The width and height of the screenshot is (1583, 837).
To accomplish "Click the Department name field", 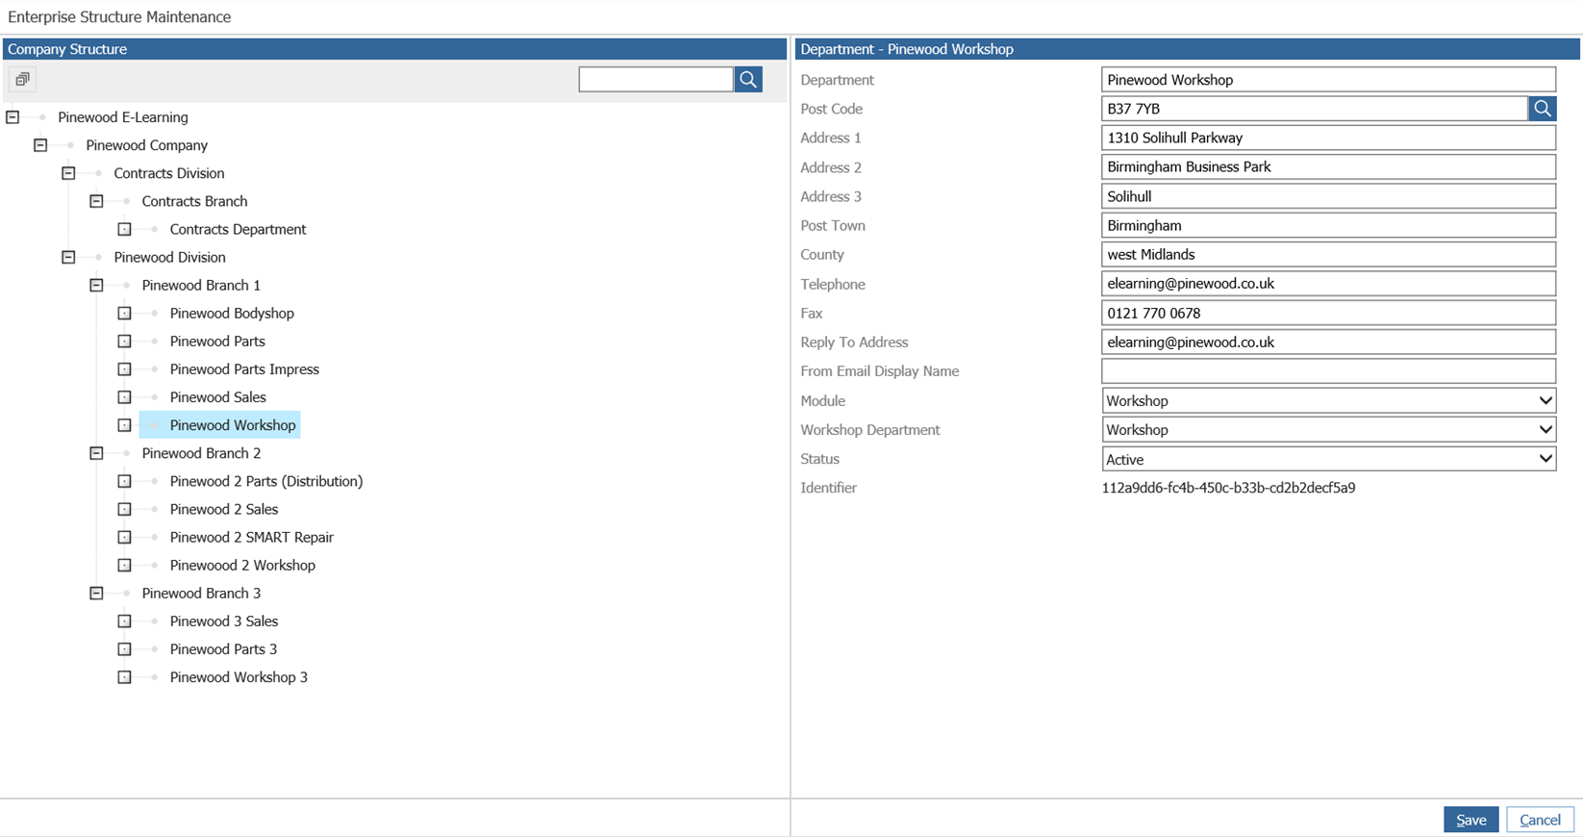I will pyautogui.click(x=1328, y=80).
